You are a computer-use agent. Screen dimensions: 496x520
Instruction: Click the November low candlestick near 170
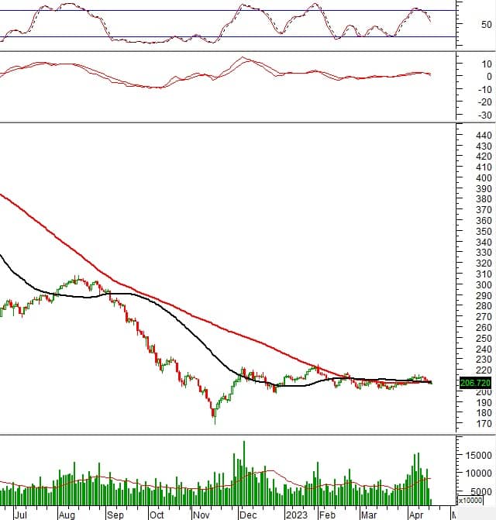click(x=215, y=415)
